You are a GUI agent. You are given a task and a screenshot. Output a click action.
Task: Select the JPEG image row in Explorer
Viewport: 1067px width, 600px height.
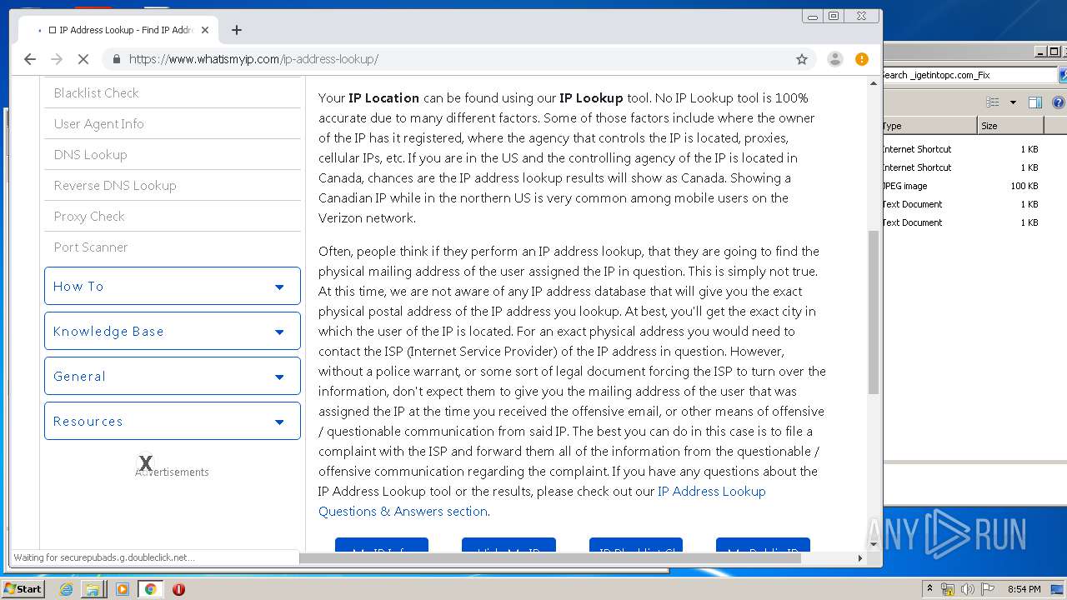coord(963,186)
